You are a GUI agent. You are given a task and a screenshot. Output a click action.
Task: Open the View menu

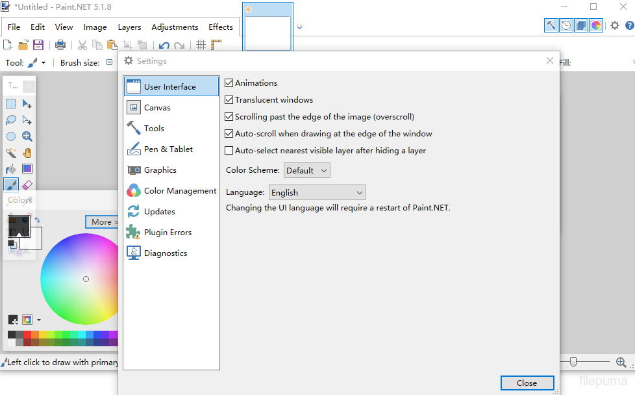point(64,27)
